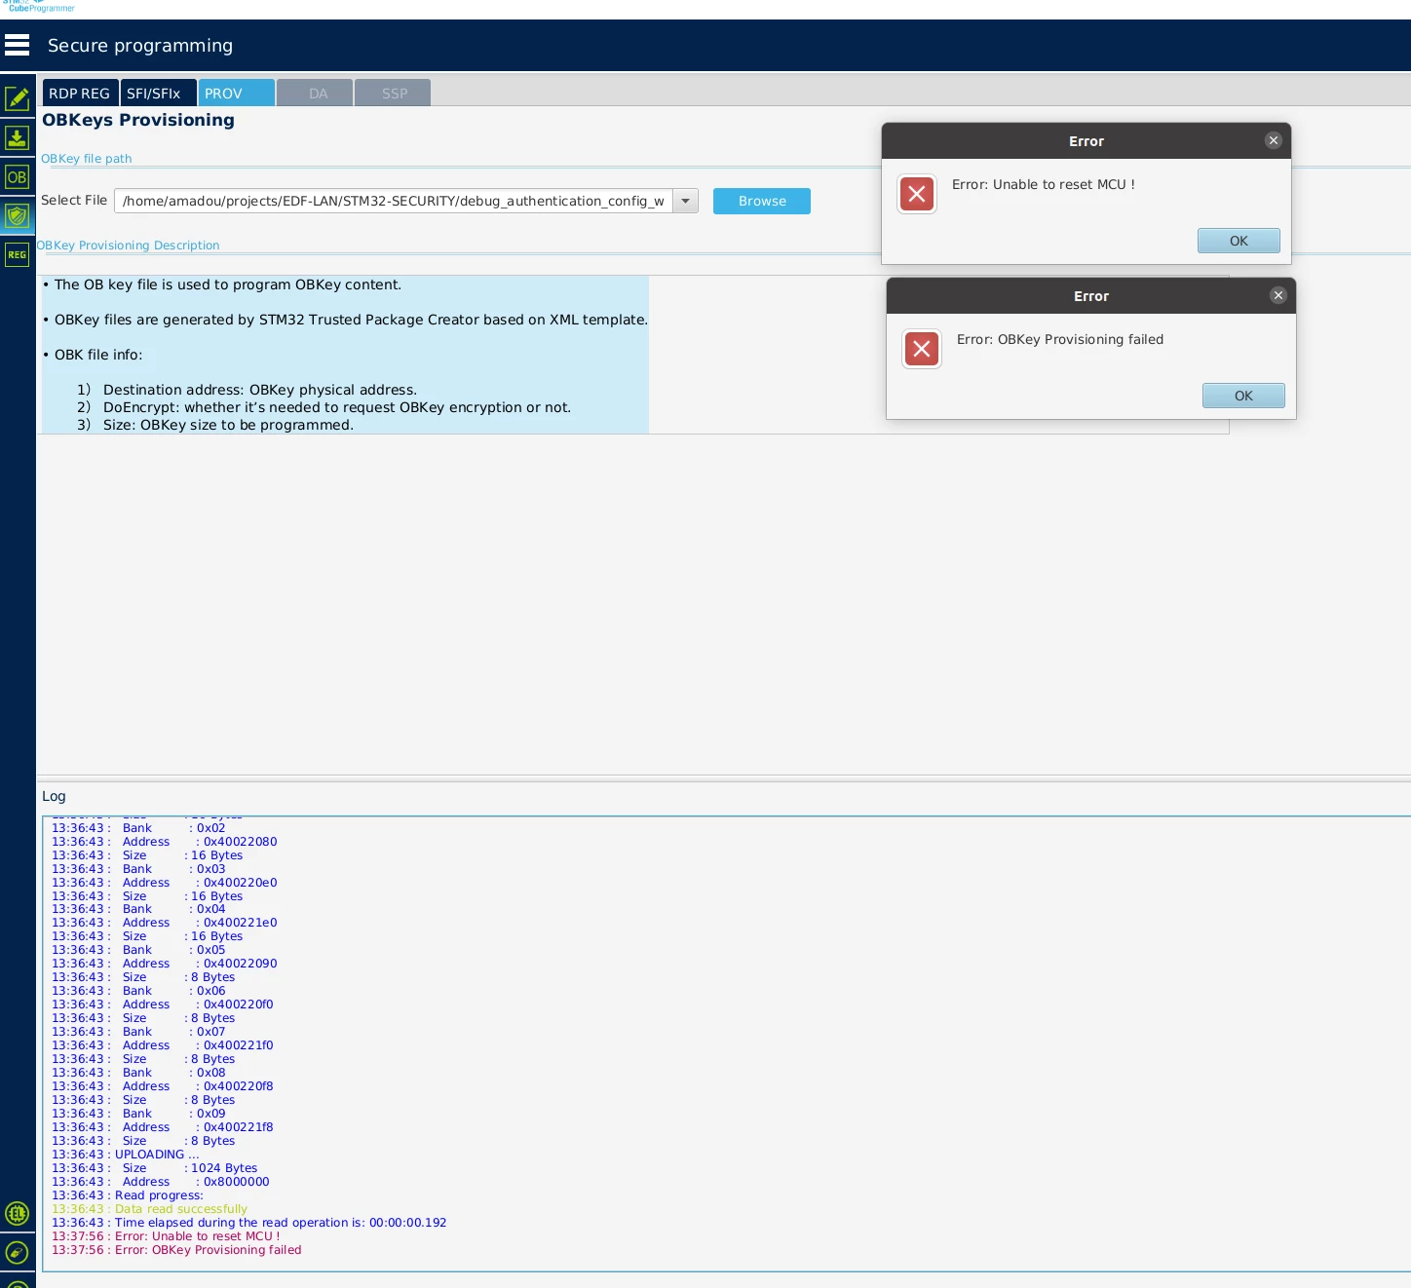Open Memory & File editing sidebar icon
1411x1288 pixels.
tap(18, 97)
